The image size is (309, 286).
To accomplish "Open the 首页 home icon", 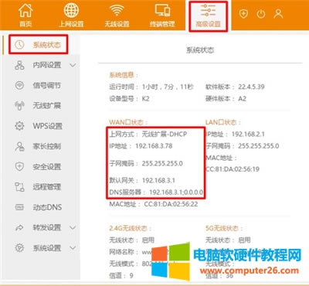I will point(25,10).
